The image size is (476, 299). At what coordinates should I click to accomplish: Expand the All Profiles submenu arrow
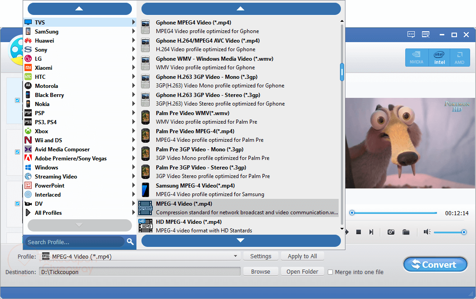pyautogui.click(x=133, y=212)
